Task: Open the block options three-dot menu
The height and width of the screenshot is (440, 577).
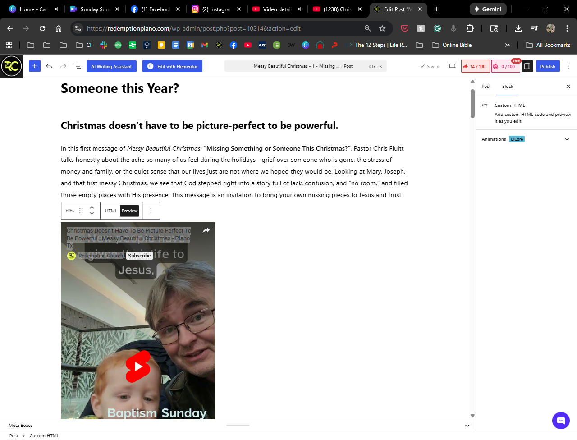Action: (151, 211)
